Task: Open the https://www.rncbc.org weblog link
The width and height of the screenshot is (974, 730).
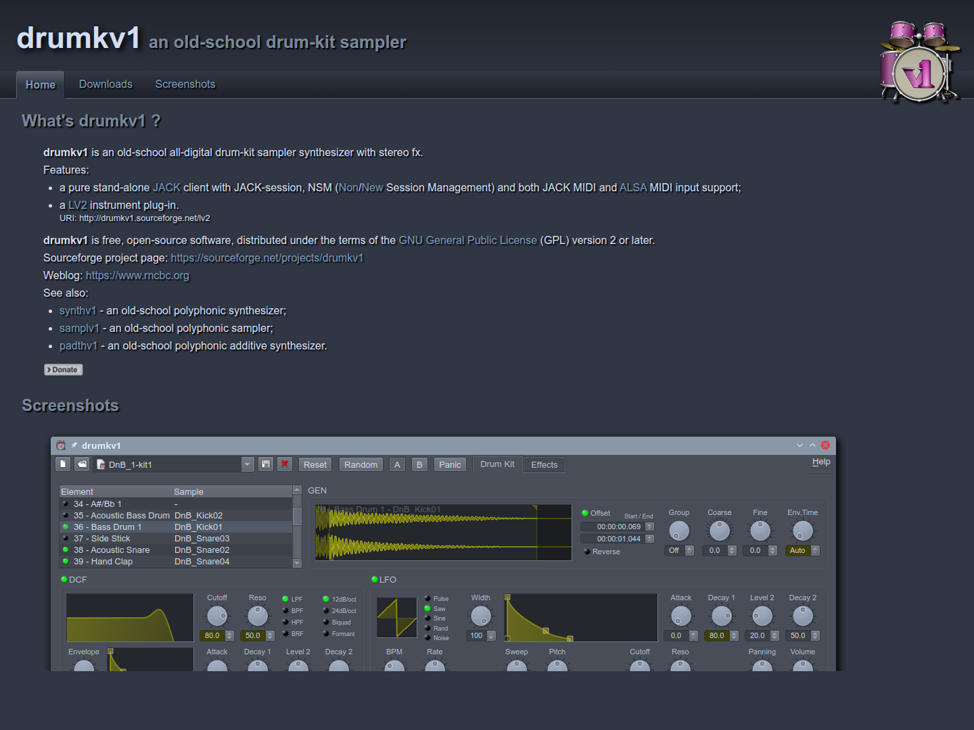Action: 137,276
